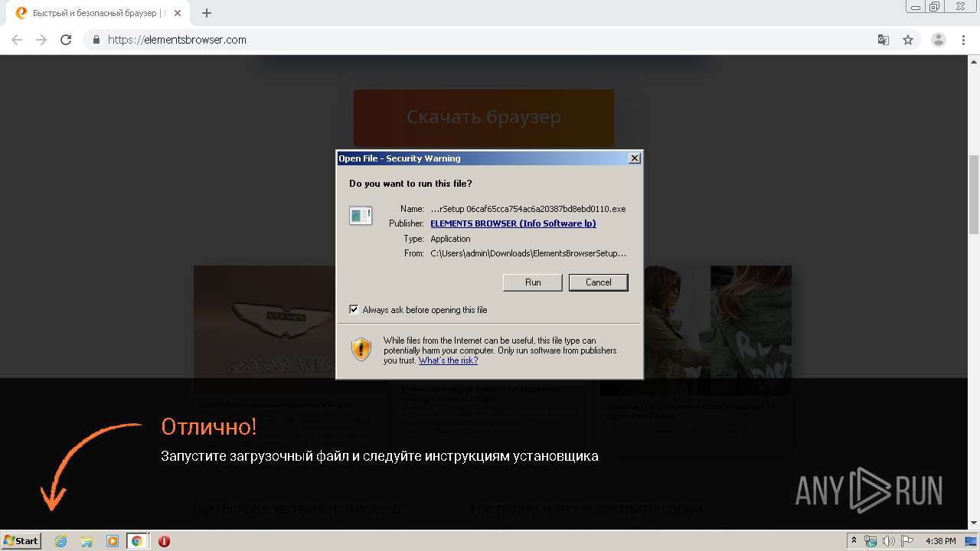Open Windows Media Player from taskbar
This screenshot has width=980, height=551.
[x=112, y=541]
